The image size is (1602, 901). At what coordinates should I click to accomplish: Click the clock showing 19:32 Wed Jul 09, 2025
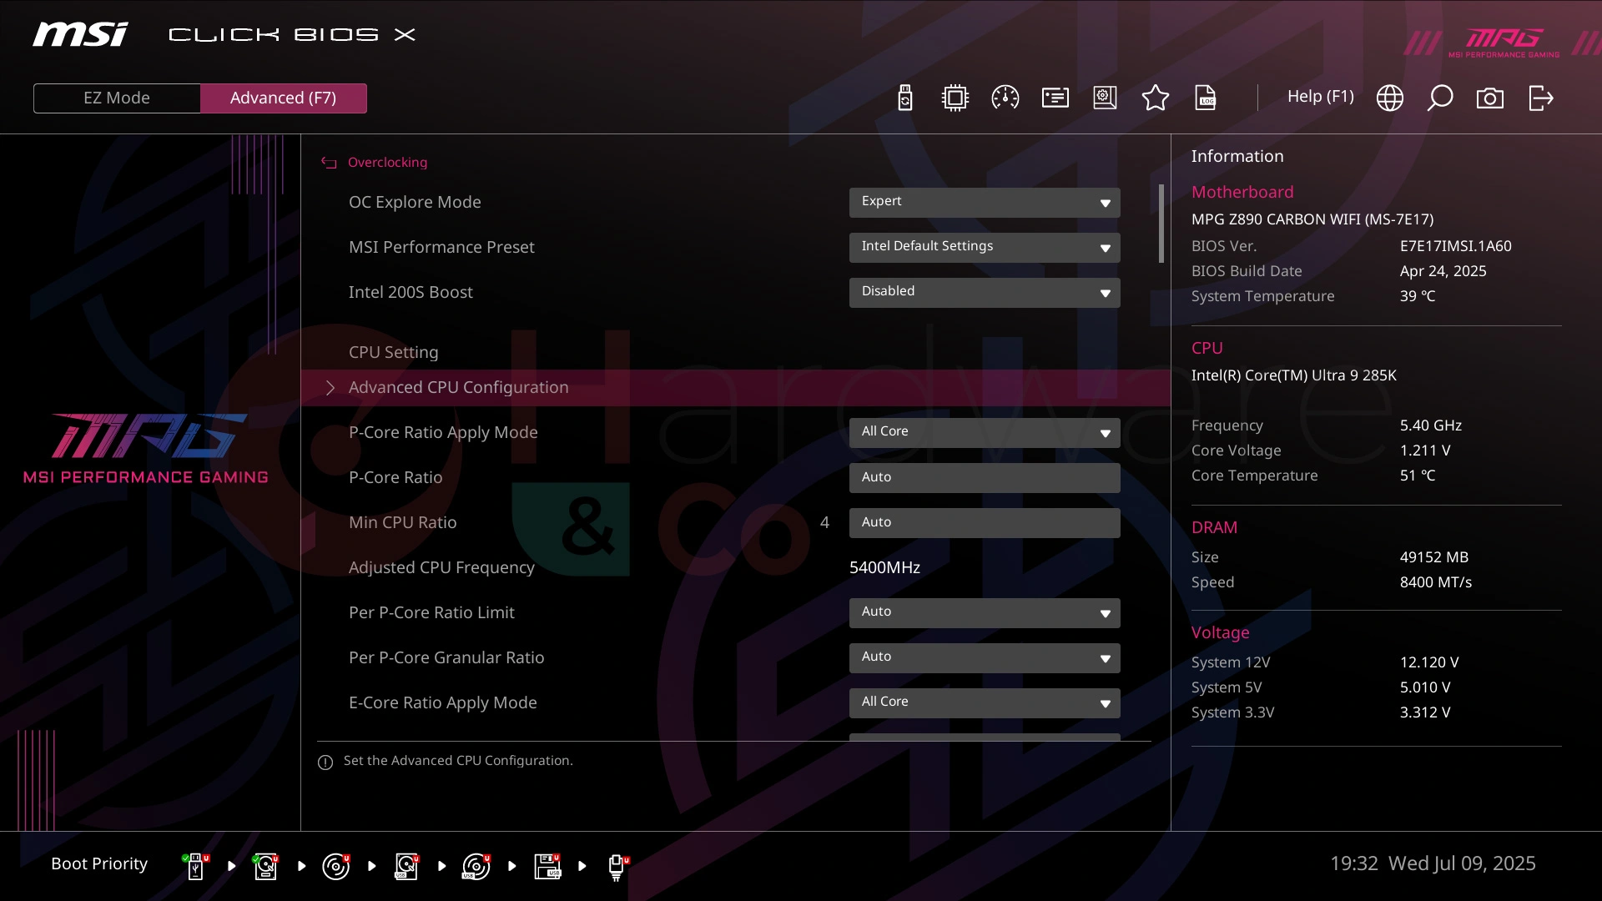[1432, 863]
